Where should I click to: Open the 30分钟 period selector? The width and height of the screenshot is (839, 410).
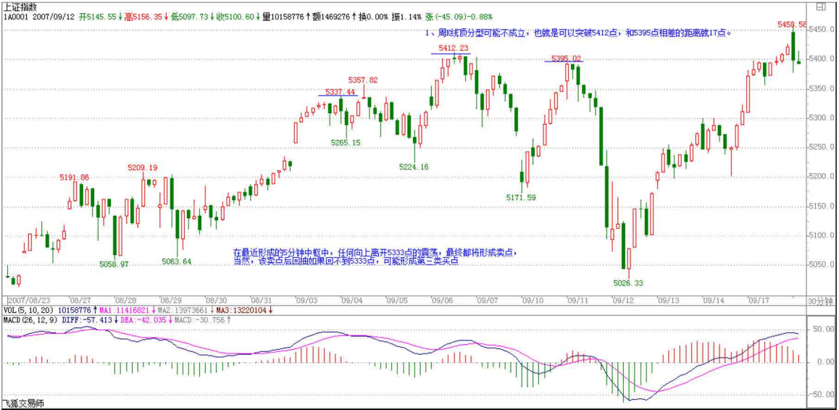[823, 300]
